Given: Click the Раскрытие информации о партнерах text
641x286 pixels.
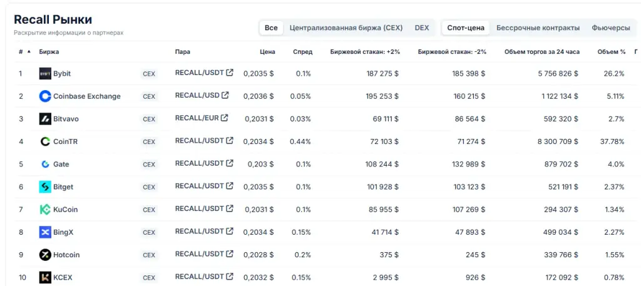Looking at the screenshot, I should coord(69,33).
